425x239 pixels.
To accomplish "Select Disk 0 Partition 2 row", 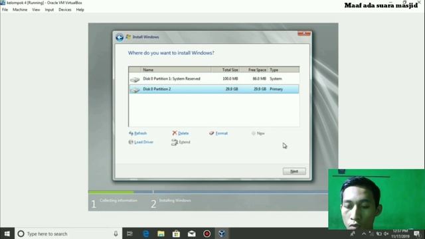I will tap(214, 89).
